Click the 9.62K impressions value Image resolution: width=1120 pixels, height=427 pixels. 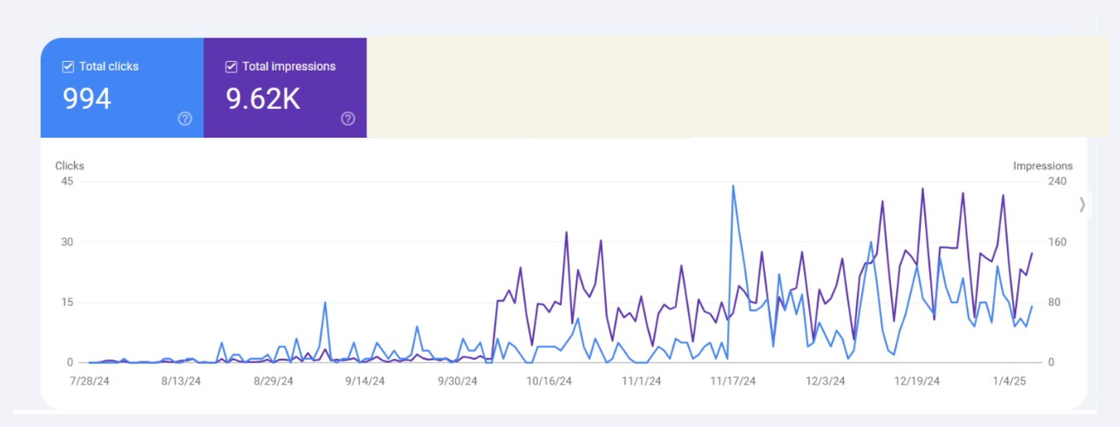[263, 99]
